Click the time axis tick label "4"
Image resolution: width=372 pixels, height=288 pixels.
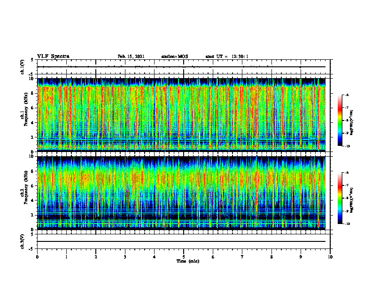(155, 257)
